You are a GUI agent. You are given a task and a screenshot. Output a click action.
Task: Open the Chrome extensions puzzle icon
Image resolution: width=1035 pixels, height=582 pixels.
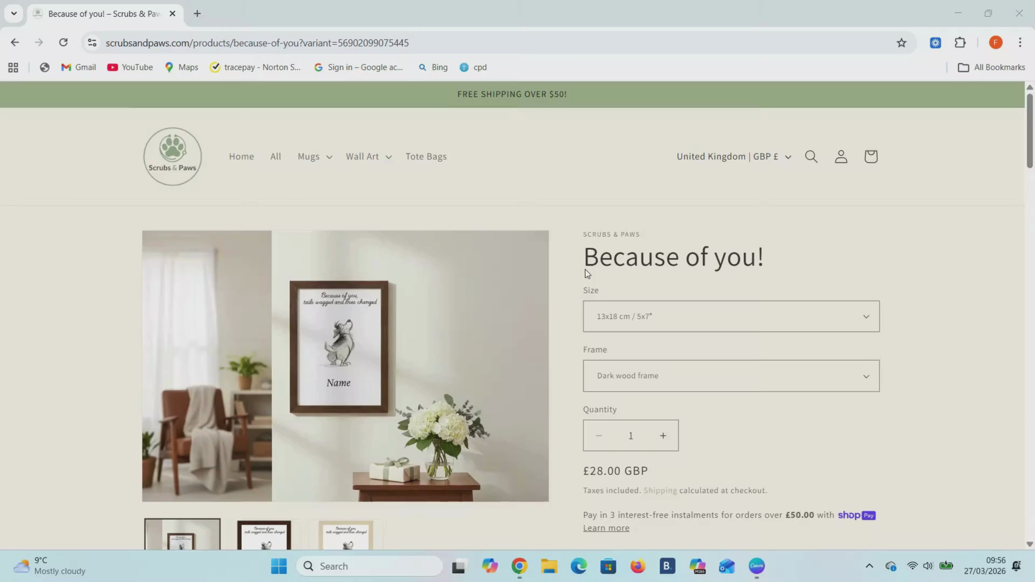(960, 43)
